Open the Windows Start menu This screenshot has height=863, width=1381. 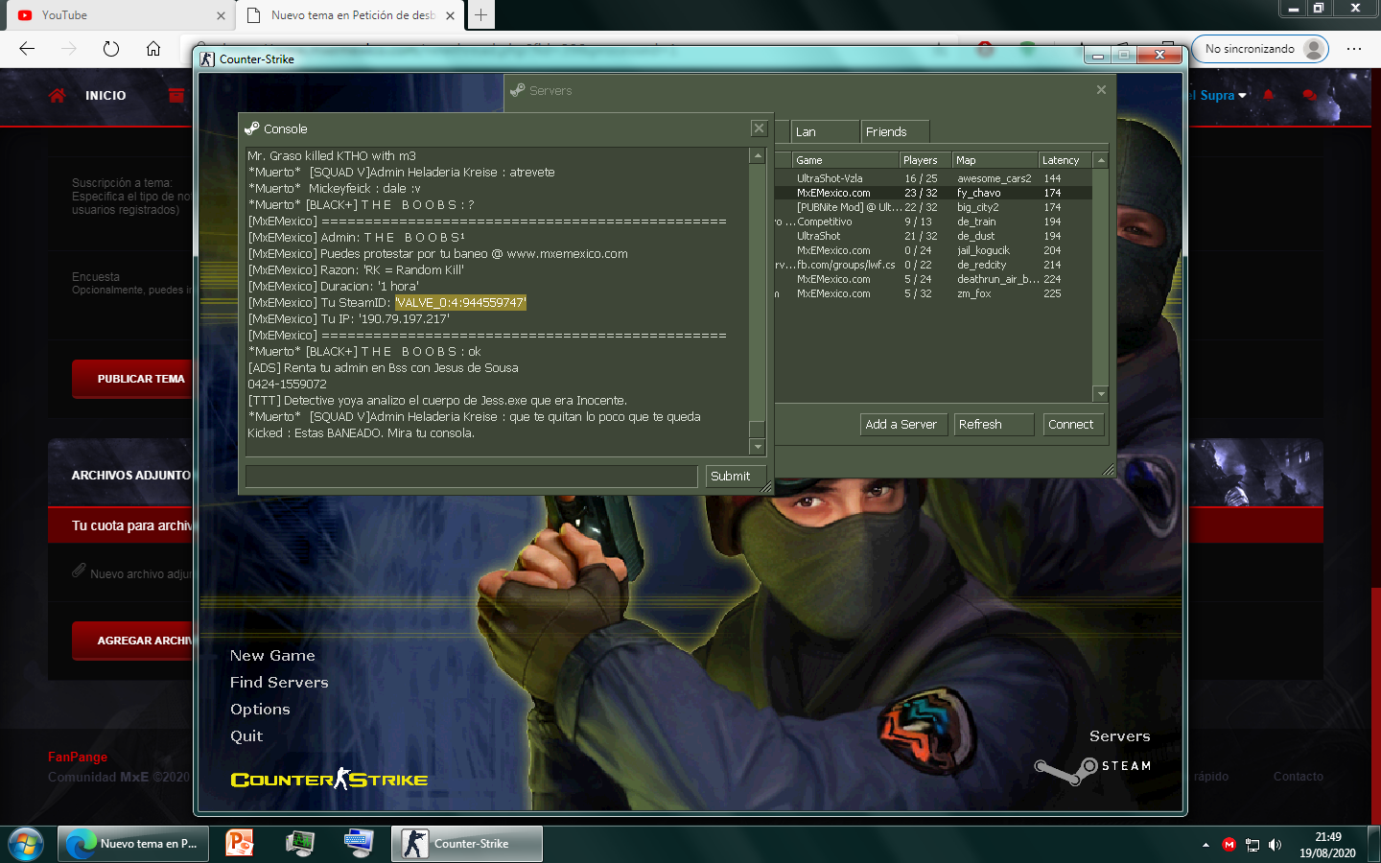26,844
